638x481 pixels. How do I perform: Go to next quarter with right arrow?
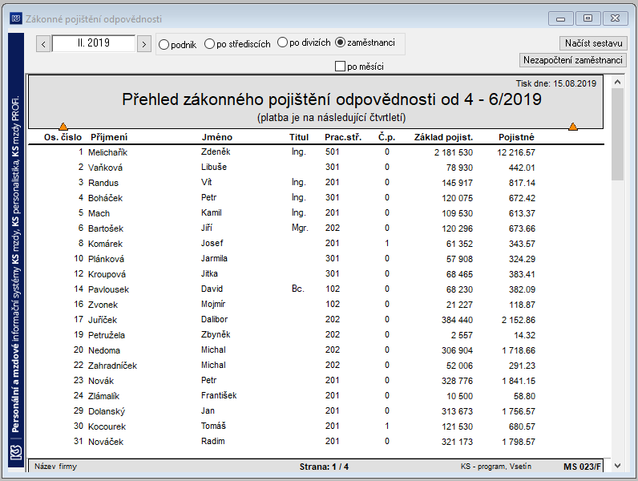(x=143, y=43)
